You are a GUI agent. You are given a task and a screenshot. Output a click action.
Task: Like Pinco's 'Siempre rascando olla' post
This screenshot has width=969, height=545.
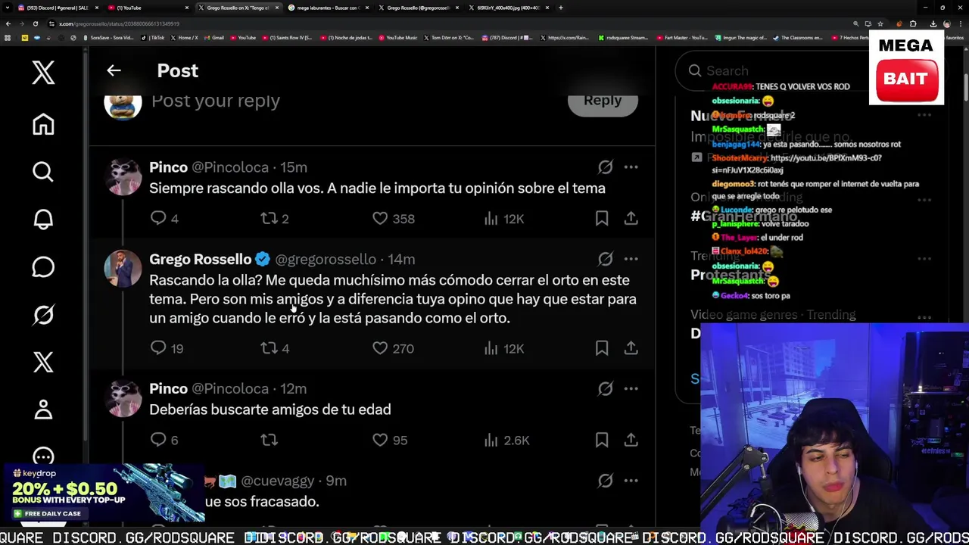[x=380, y=218]
